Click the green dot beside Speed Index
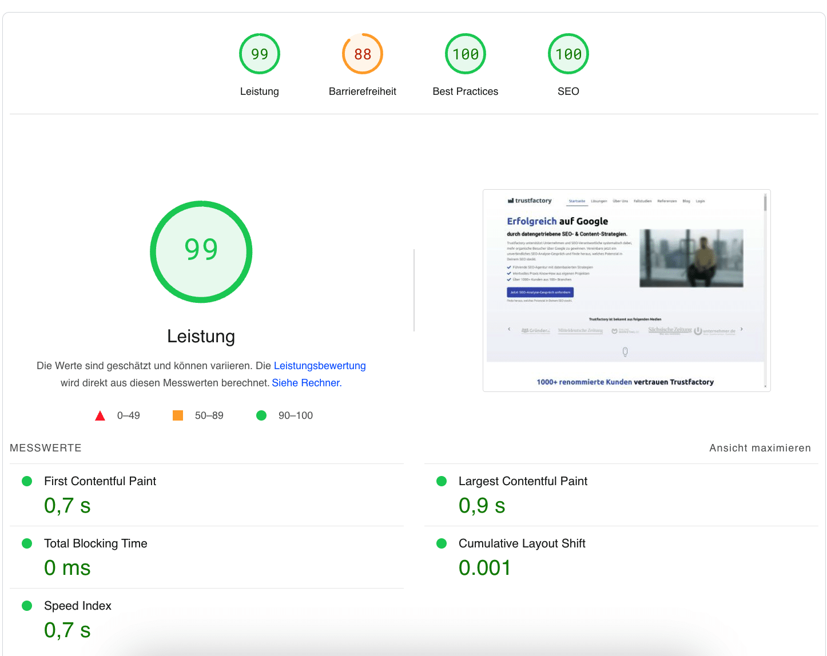The width and height of the screenshot is (827, 656). (27, 606)
